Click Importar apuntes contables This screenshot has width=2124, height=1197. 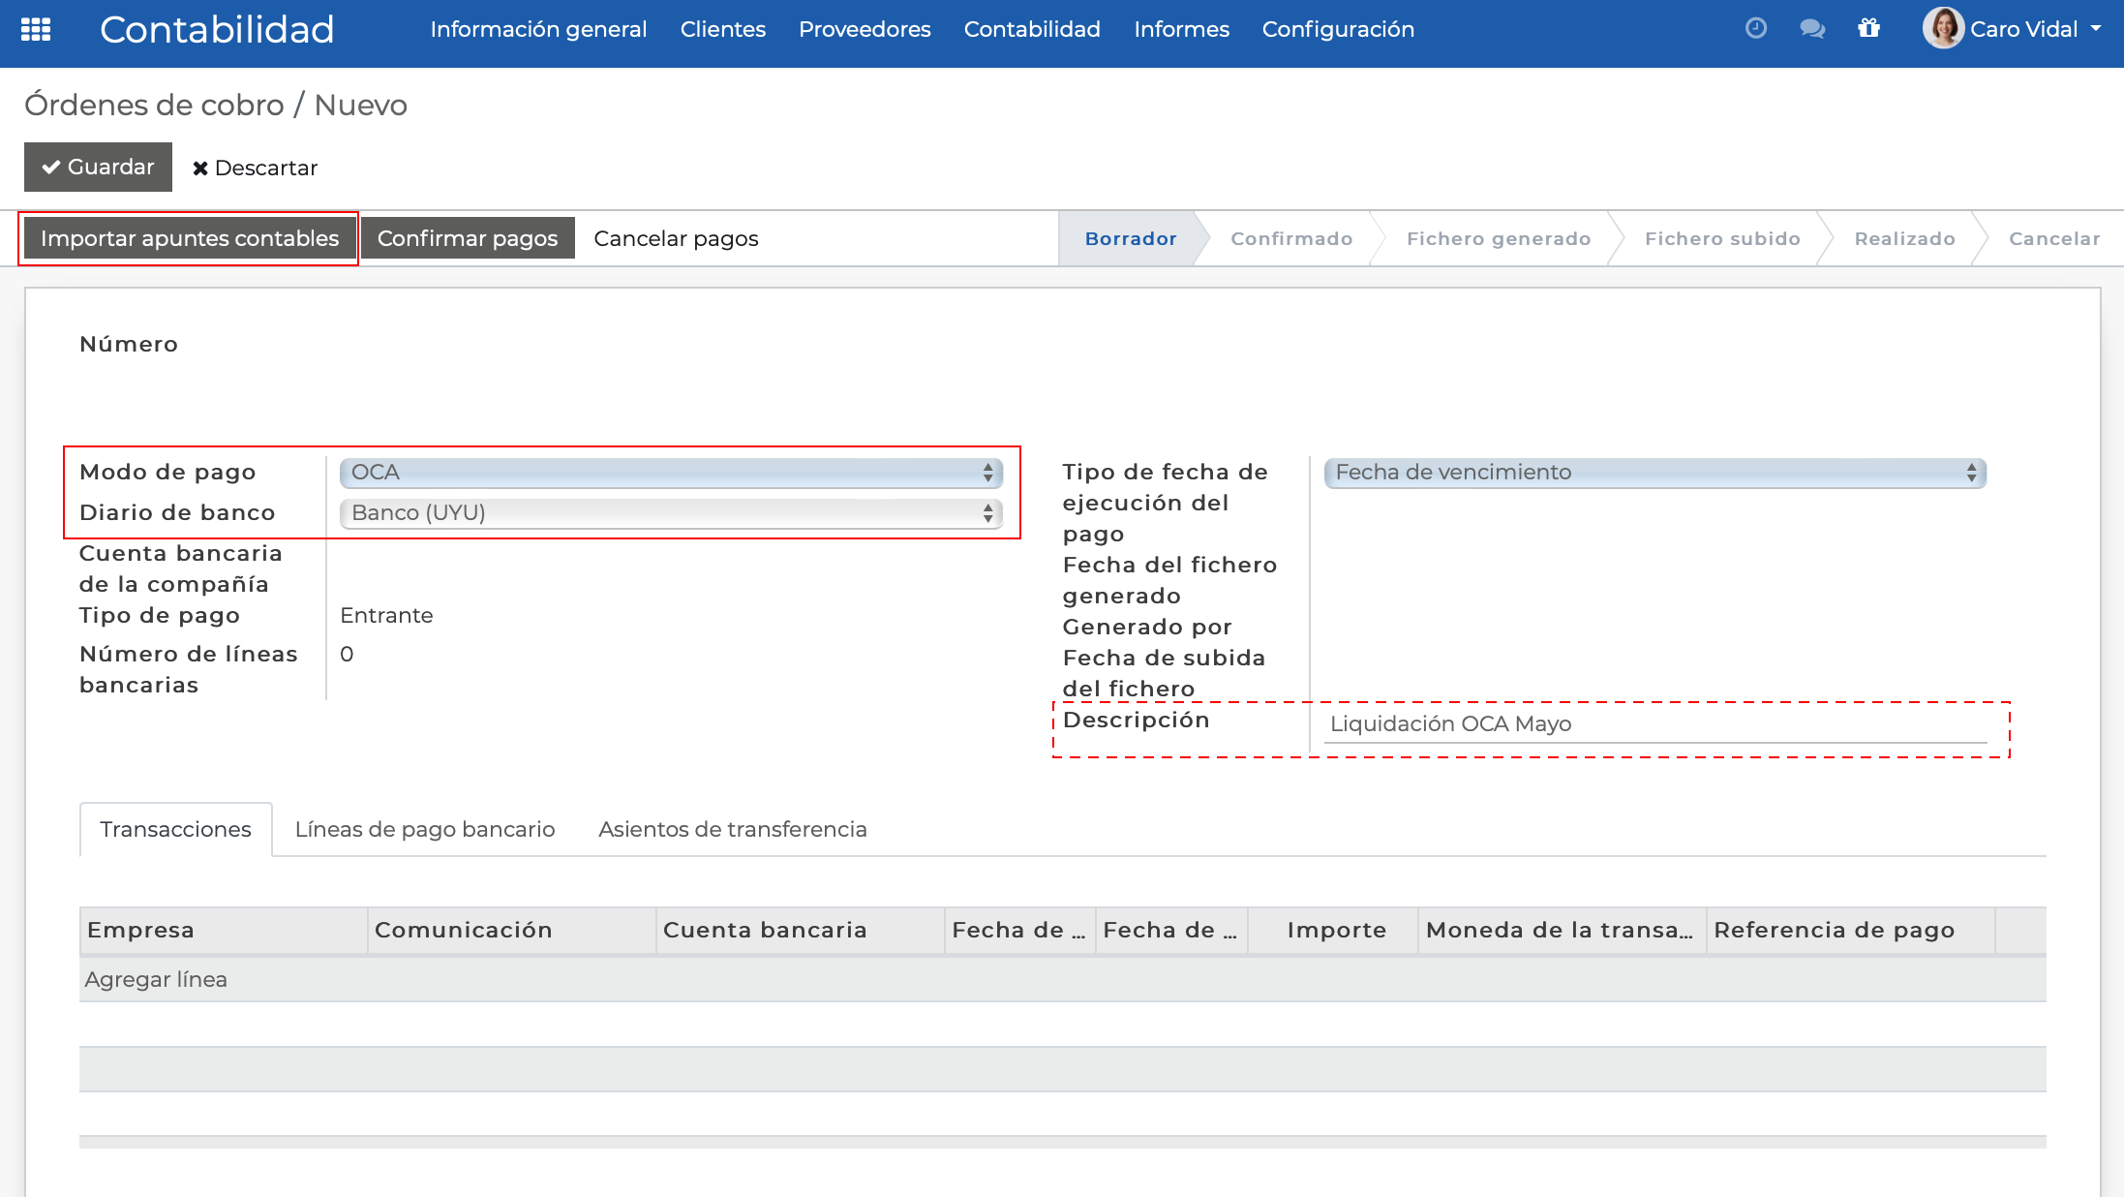coord(188,237)
